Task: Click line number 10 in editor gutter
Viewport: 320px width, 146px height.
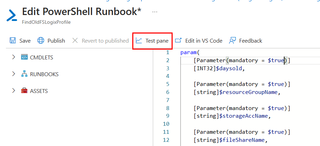Action: click(x=166, y=124)
